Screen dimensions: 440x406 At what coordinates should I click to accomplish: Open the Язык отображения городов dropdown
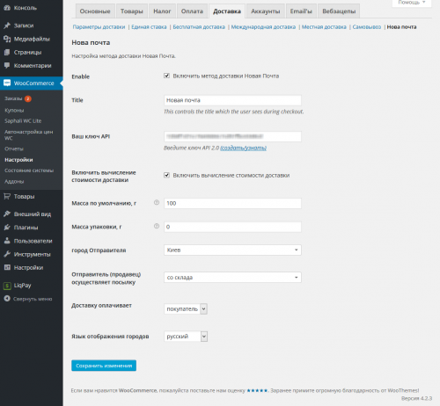click(186, 337)
